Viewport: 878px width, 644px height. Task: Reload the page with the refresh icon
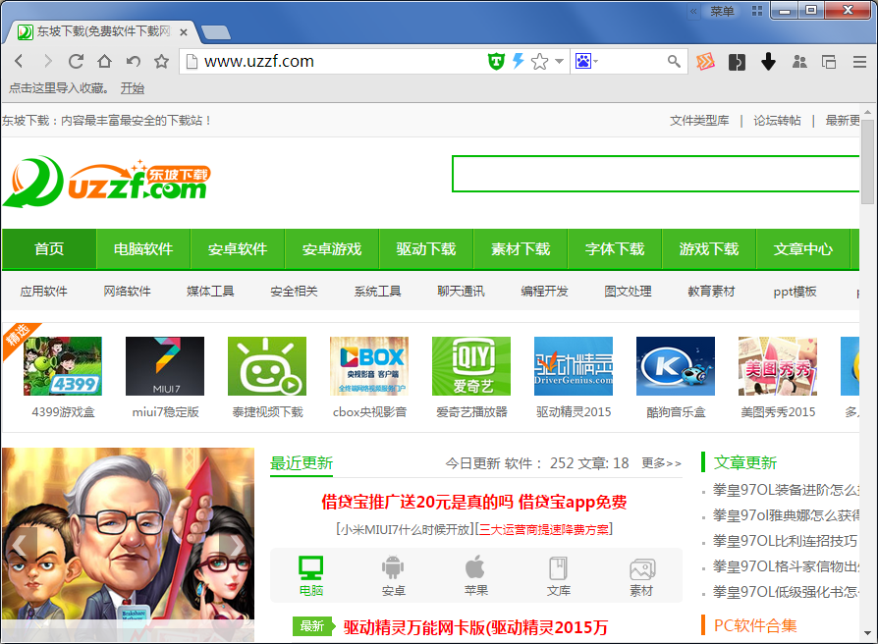(76, 61)
